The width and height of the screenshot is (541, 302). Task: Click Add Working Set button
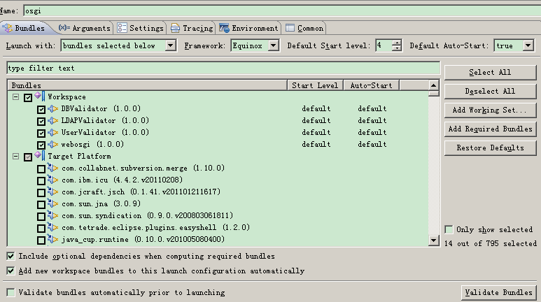point(490,110)
